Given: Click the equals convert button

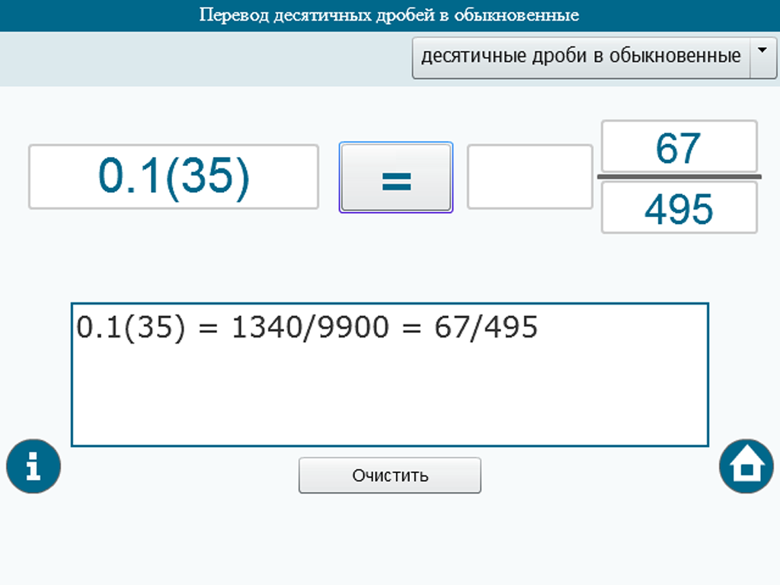Looking at the screenshot, I should (396, 177).
